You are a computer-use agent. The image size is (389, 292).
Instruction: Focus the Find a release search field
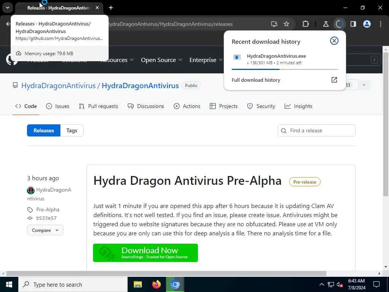point(316,130)
